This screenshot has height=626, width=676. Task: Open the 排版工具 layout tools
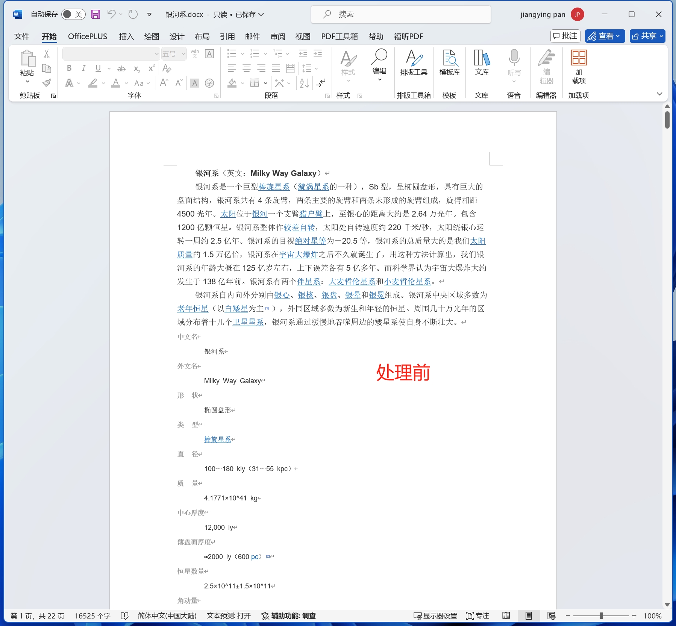tap(414, 63)
